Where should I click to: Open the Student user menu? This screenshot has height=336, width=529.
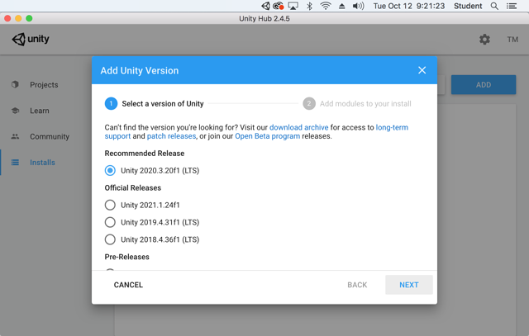point(468,6)
